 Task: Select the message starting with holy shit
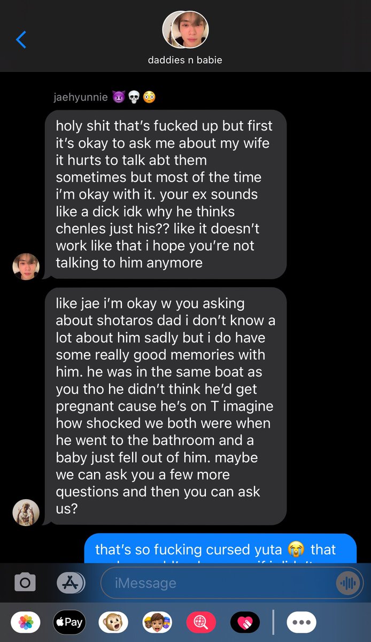point(165,194)
